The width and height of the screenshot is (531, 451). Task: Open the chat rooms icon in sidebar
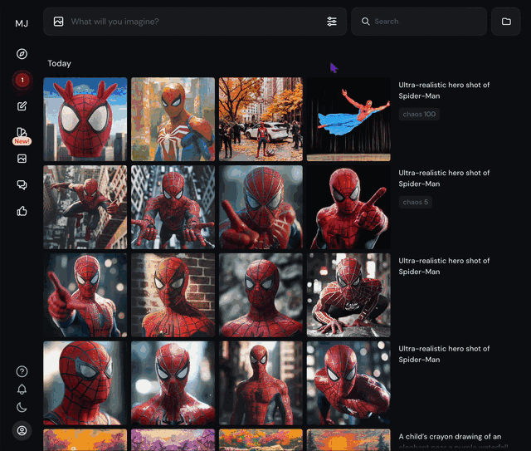click(22, 185)
